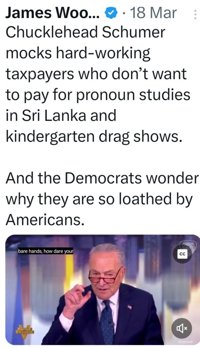Click the 'Chucklehead Schumer' line of the tweet
This screenshot has width=200, height=348.
[x=85, y=32]
